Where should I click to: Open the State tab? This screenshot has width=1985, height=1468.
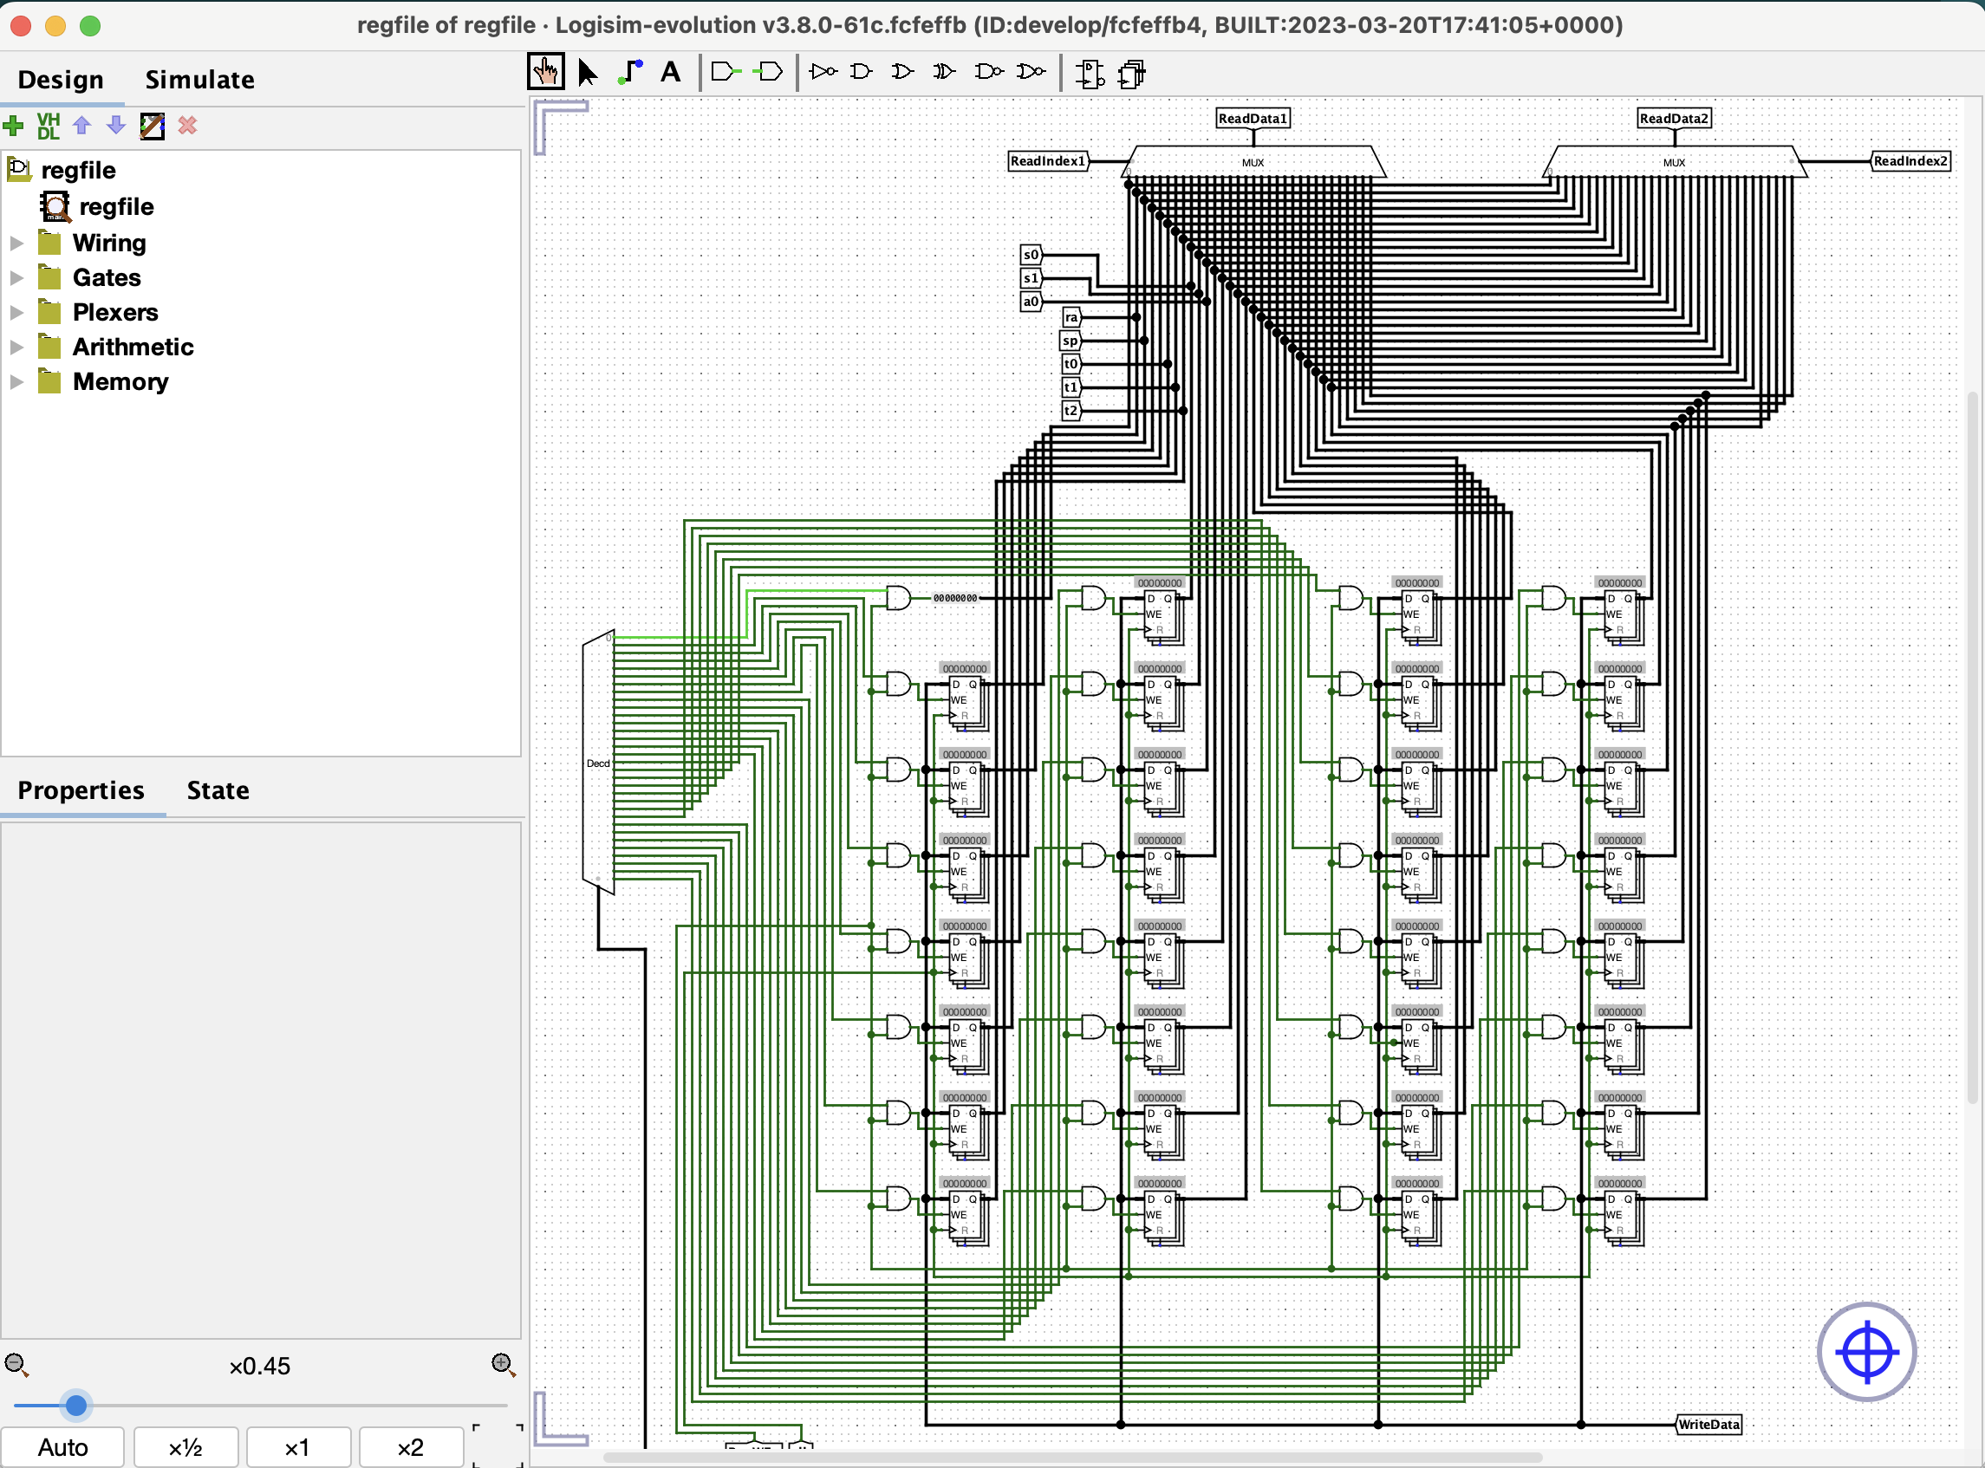point(217,790)
